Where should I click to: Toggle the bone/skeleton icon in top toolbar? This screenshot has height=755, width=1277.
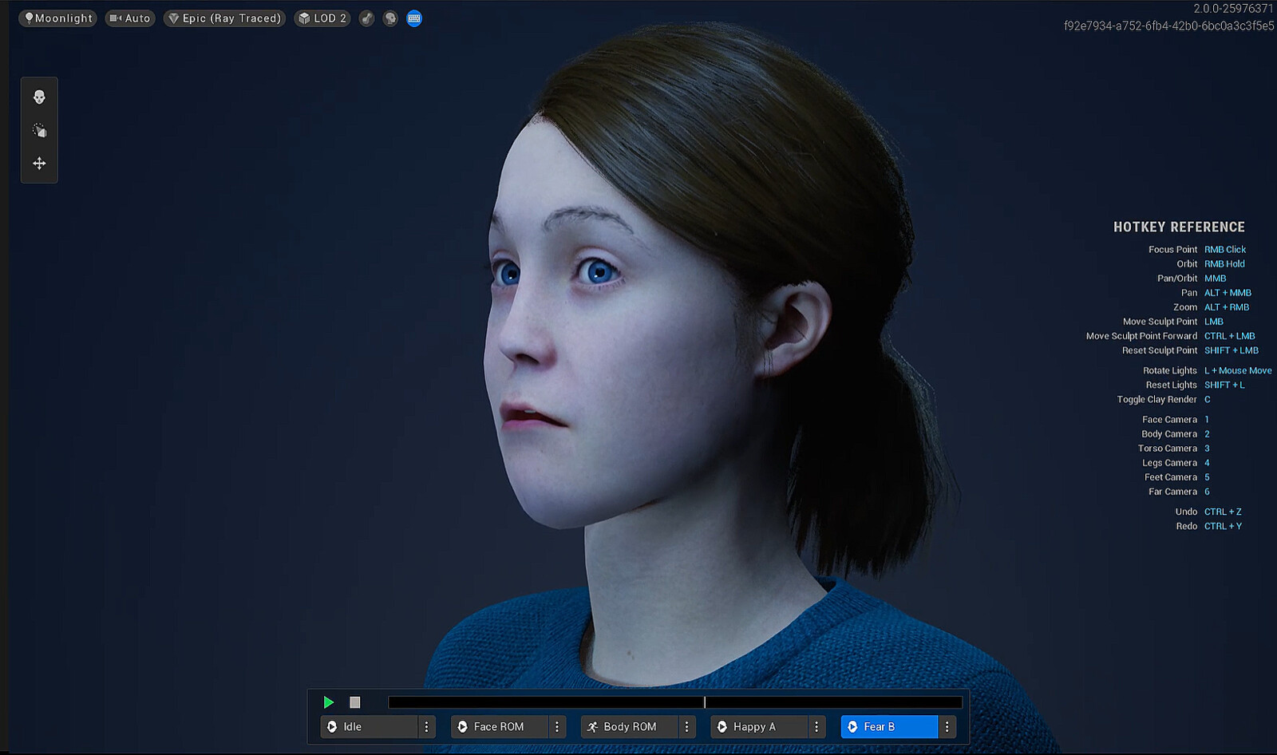pyautogui.click(x=366, y=18)
